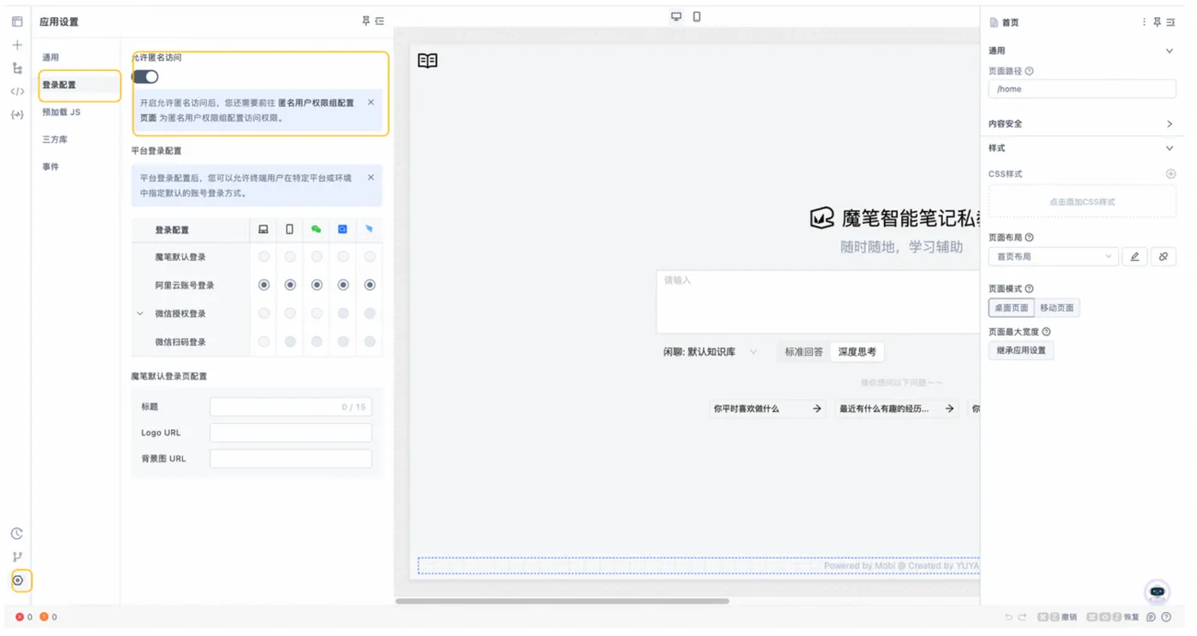Show help for 页面最大宽度

pyautogui.click(x=1047, y=332)
